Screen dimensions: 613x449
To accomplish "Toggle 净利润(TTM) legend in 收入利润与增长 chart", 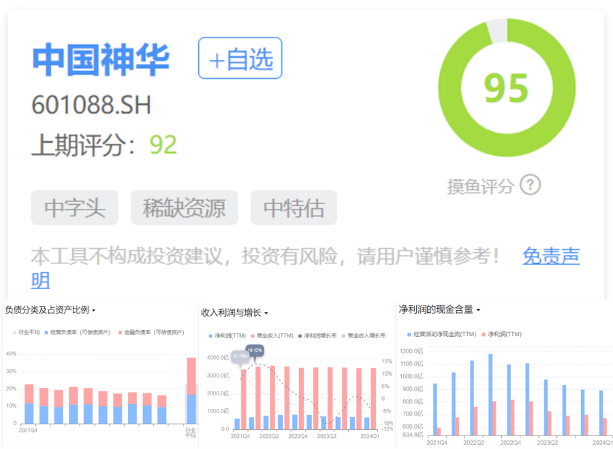I will [x=227, y=336].
